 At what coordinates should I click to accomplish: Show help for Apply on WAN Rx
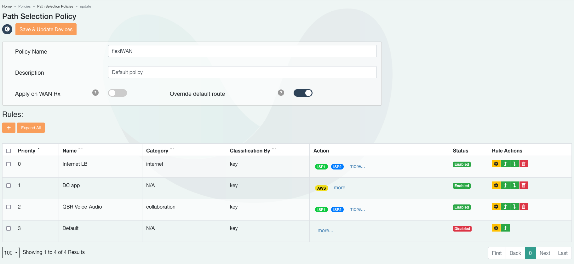coord(95,93)
